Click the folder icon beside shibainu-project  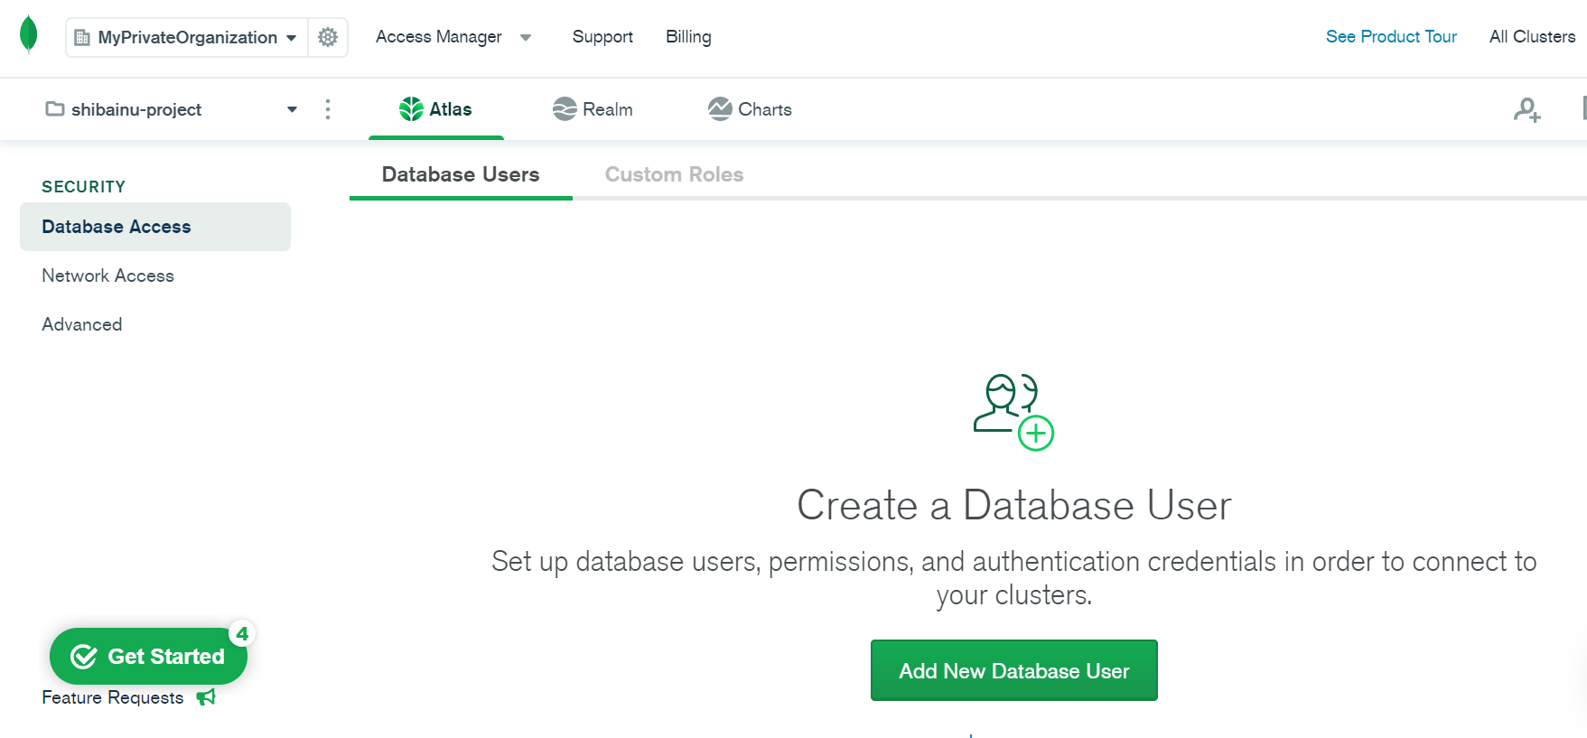pos(55,108)
